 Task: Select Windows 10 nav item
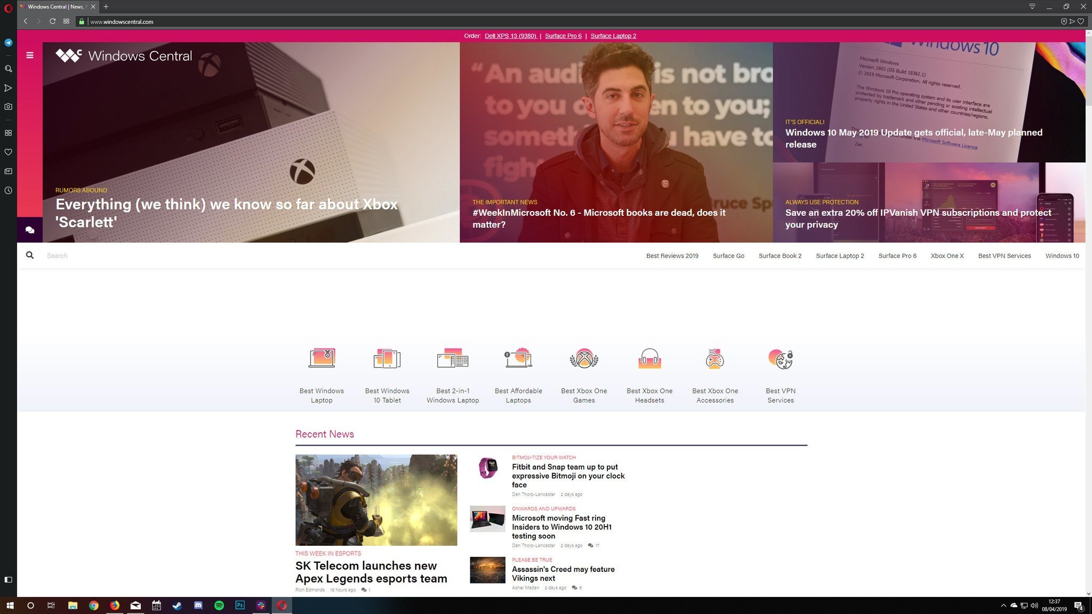(x=1062, y=256)
